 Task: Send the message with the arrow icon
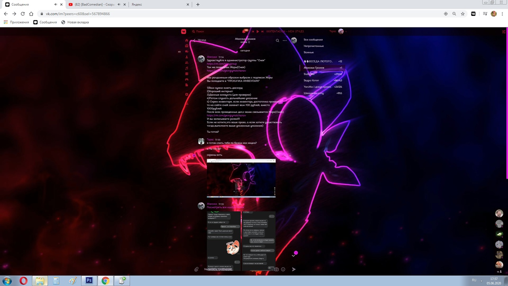tap(294, 269)
